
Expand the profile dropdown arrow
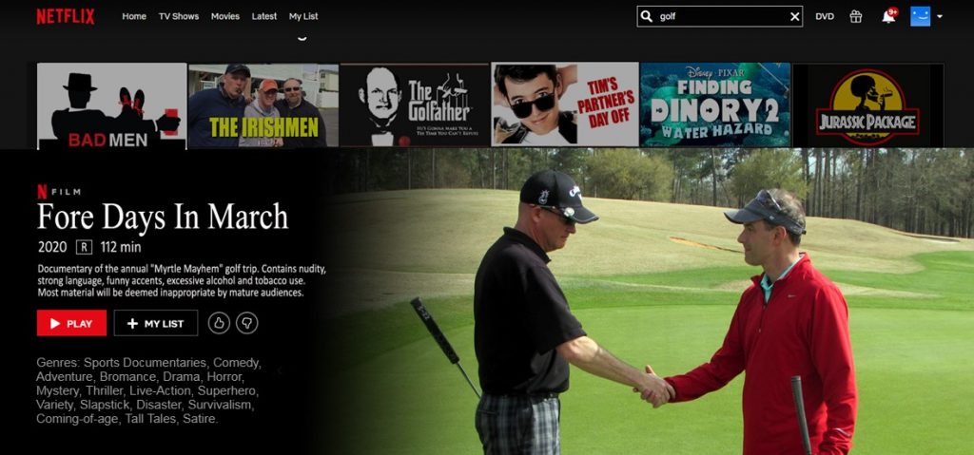tap(940, 16)
